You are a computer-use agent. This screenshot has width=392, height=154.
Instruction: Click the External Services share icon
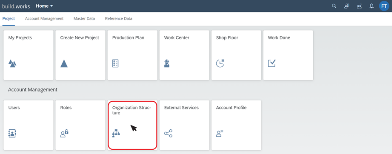pos(168,134)
